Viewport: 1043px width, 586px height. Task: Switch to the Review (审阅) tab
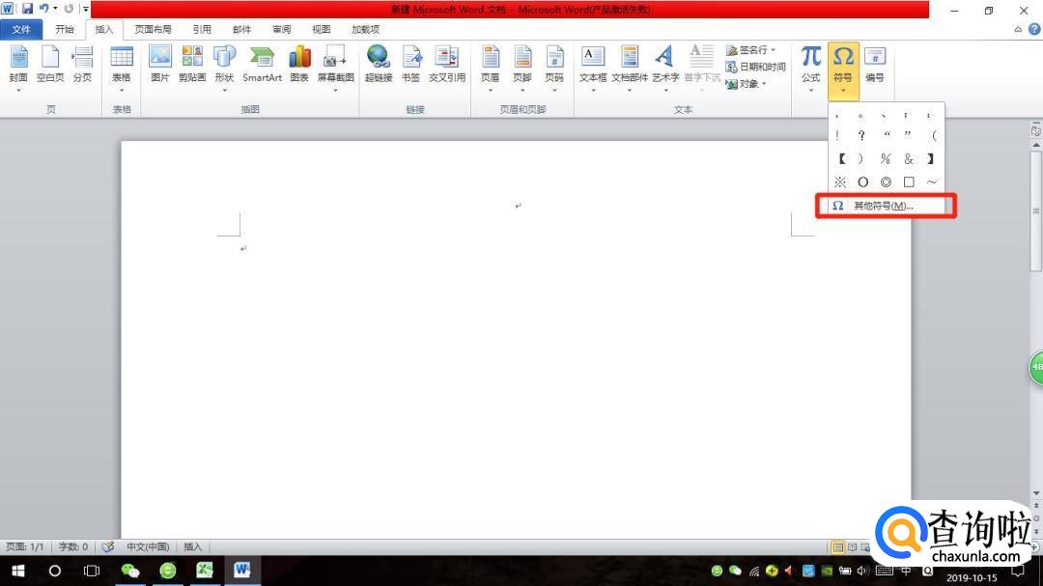(281, 29)
